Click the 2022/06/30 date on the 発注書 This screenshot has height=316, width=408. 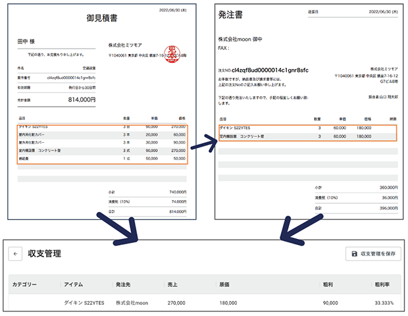[383, 12]
